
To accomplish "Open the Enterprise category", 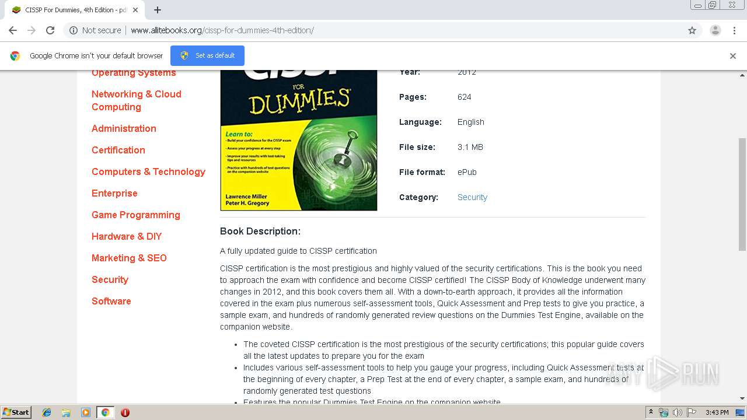I will tap(114, 193).
